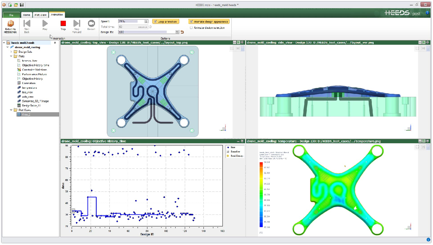The width and height of the screenshot is (433, 245).
Task: Select side_view item in tree
Action: tap(28, 96)
